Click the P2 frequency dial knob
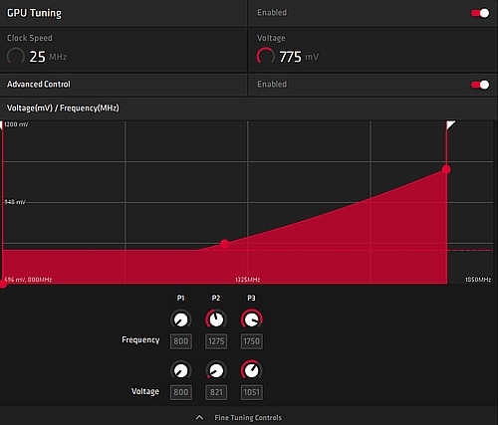498x425 pixels. click(216, 319)
